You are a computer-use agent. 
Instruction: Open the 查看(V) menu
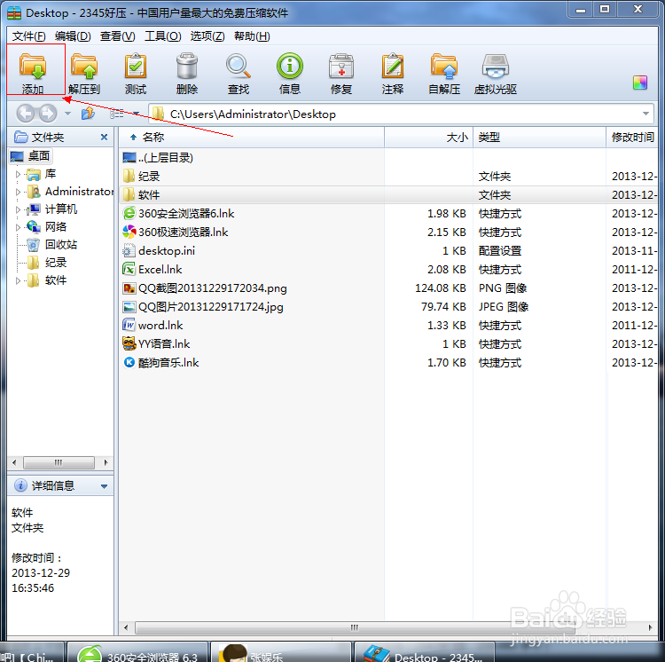(117, 36)
